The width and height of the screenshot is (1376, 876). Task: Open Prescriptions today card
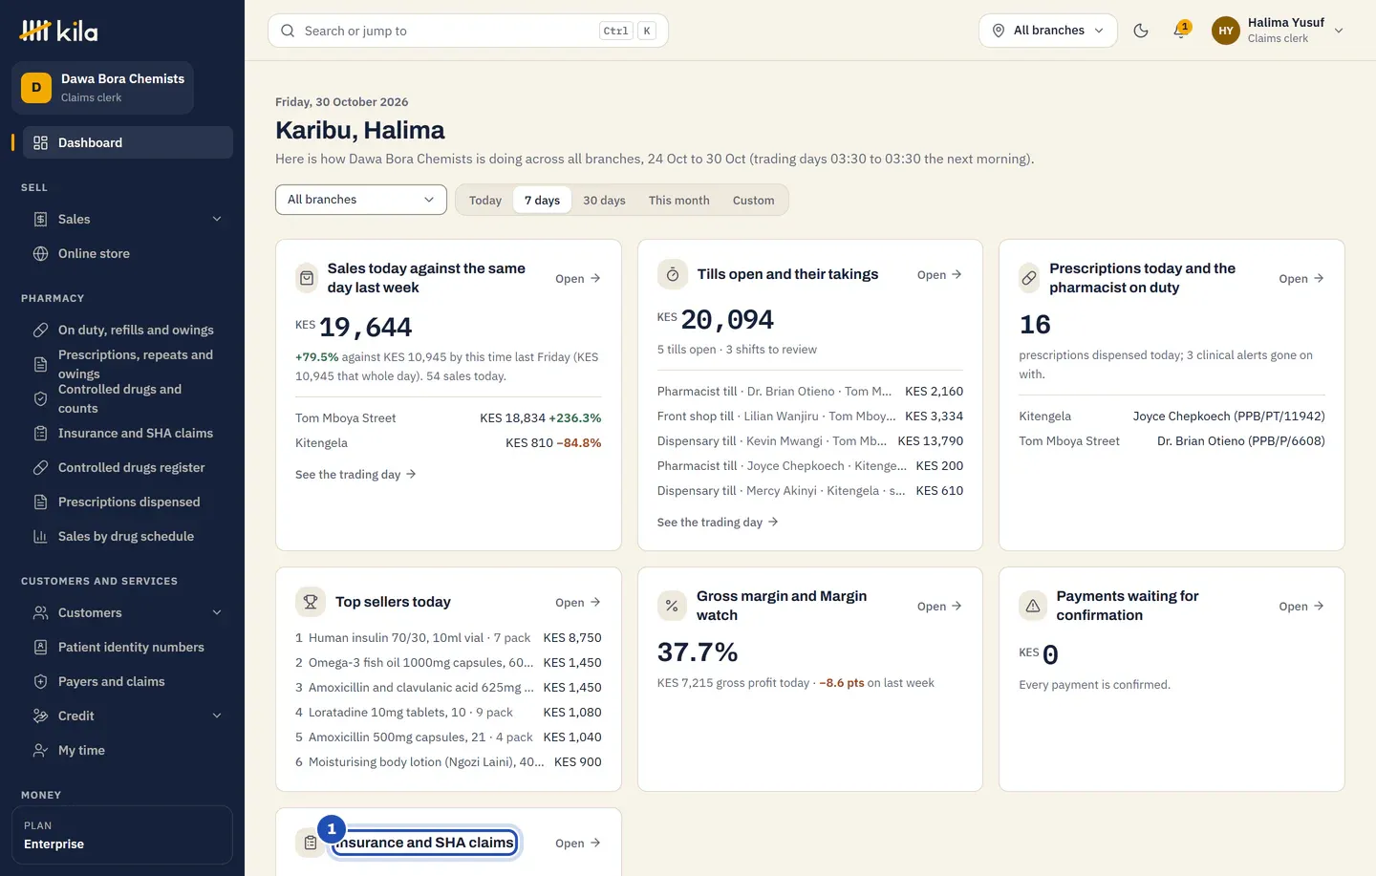click(1301, 278)
